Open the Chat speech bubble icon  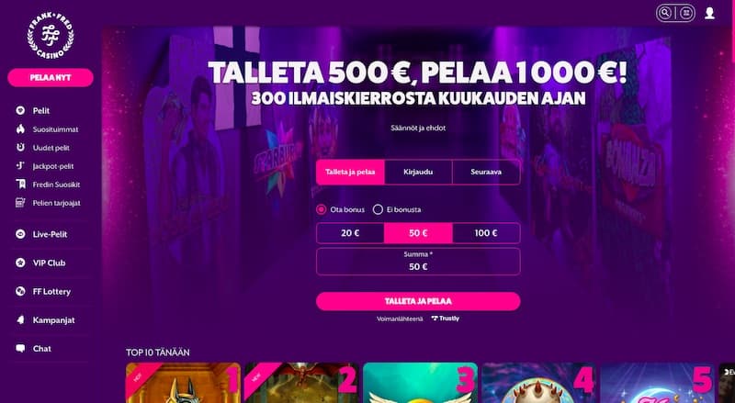20,349
